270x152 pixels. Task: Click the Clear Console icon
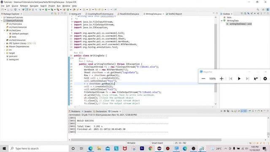pos(232,111)
